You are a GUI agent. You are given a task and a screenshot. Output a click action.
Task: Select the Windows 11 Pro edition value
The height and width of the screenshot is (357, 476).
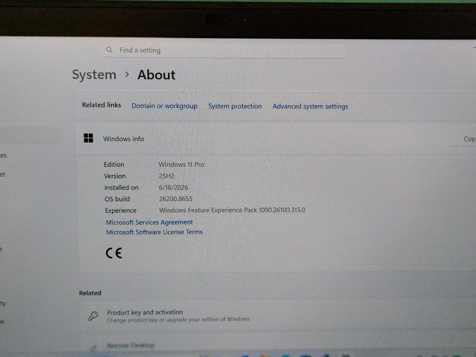click(x=181, y=164)
